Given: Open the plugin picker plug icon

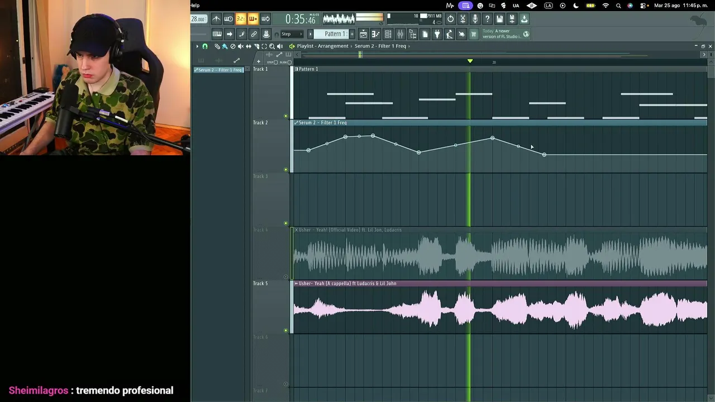Looking at the screenshot, I should click(x=437, y=34).
